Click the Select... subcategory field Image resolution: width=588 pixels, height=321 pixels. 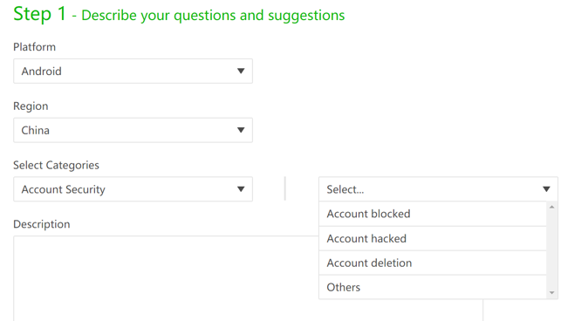[x=438, y=189]
